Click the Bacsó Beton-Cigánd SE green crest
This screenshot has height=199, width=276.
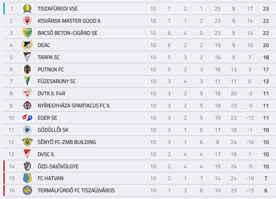pos(27,33)
